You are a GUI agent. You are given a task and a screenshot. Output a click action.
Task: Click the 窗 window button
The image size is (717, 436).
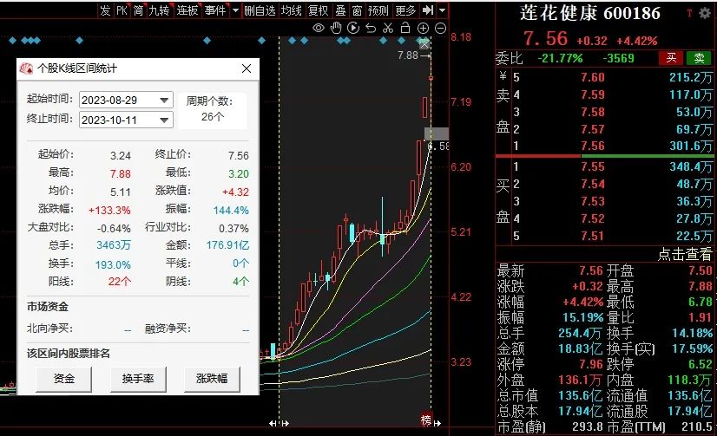point(357,10)
